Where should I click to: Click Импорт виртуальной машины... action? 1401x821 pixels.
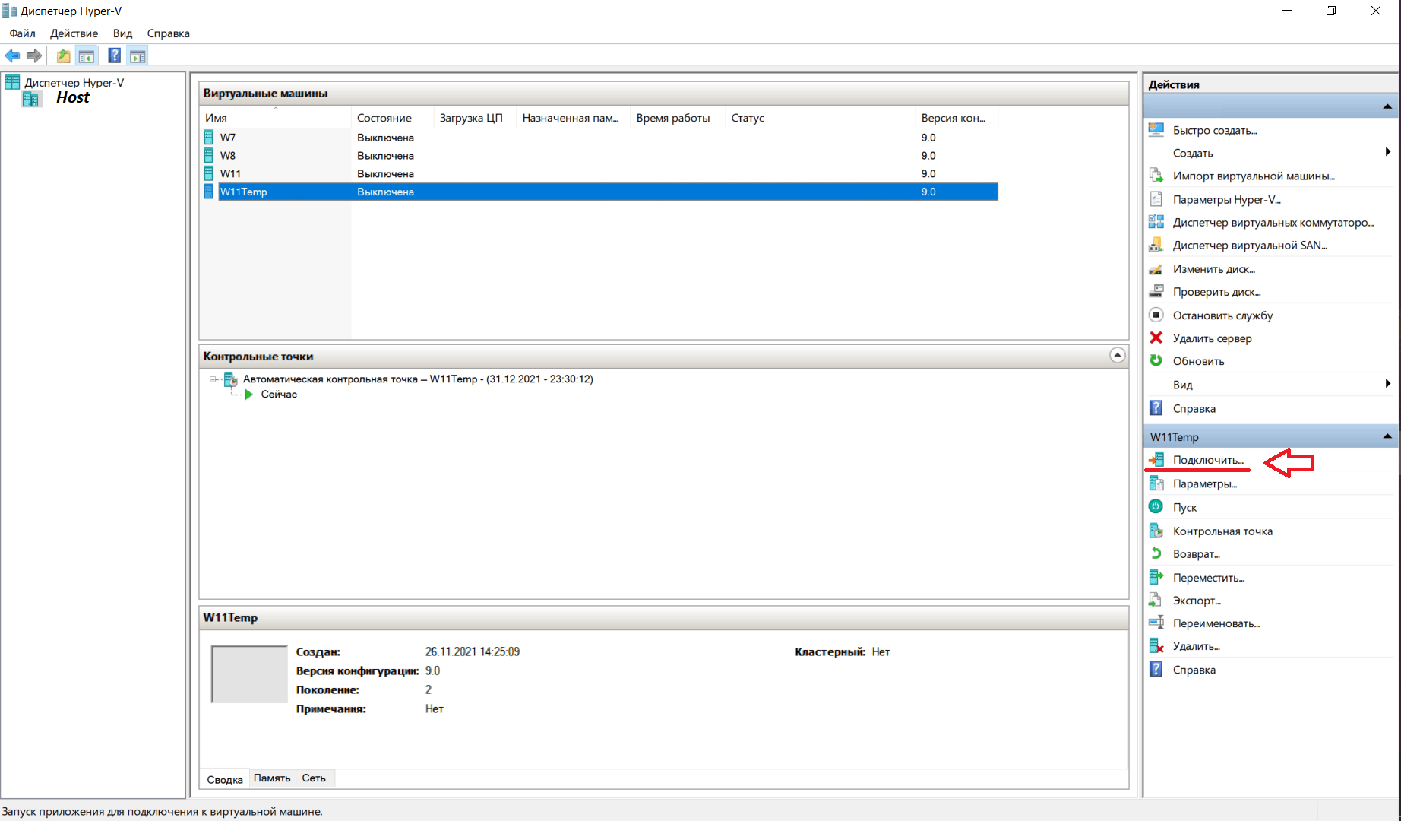click(x=1254, y=176)
